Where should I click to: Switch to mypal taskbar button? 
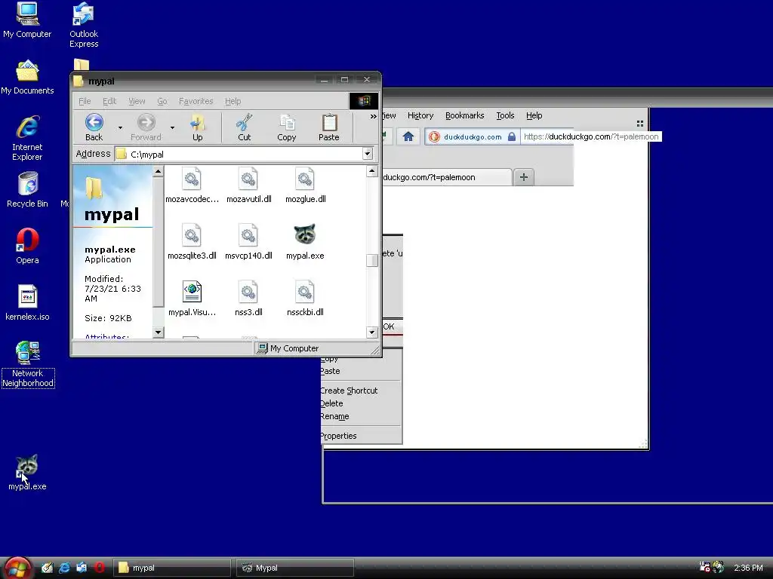point(172,568)
